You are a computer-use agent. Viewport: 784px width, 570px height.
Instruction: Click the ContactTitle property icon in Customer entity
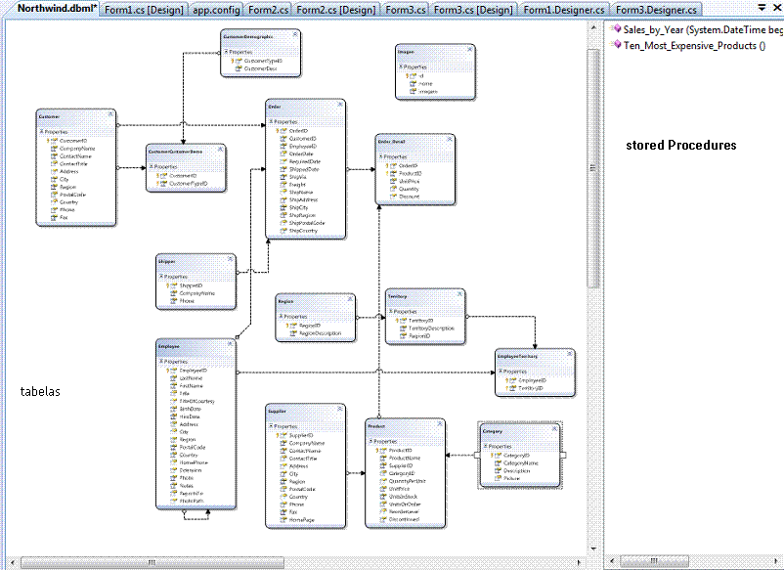click(x=54, y=163)
